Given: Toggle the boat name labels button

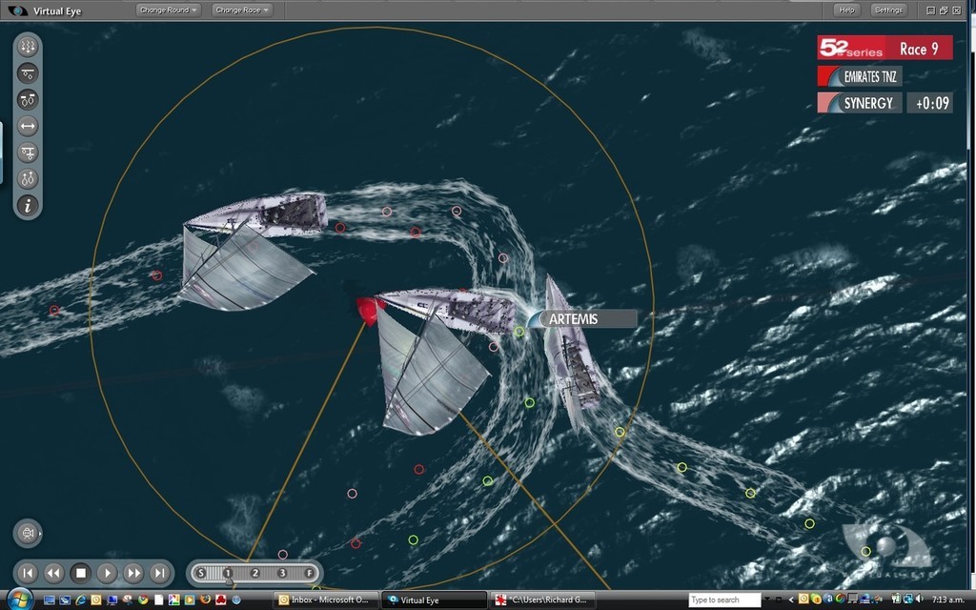Looking at the screenshot, I should 28,99.
